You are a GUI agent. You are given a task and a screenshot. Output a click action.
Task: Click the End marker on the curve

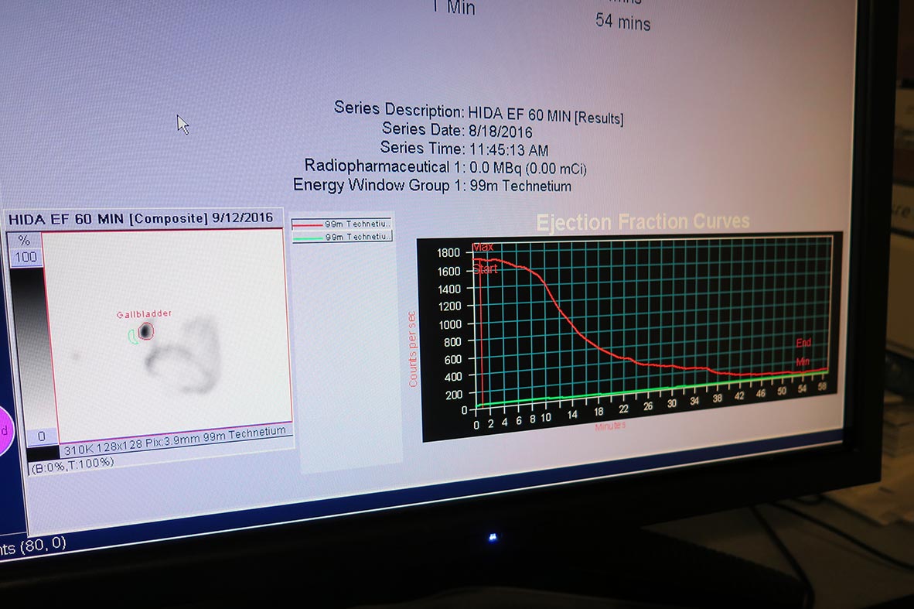[x=804, y=342]
